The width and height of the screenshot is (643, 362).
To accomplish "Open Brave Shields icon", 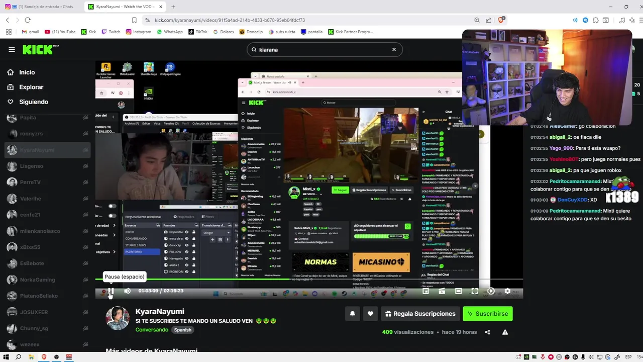I will pyautogui.click(x=501, y=20).
